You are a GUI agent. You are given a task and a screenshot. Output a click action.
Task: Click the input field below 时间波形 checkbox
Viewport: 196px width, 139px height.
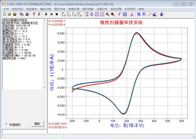[x=24, y=131]
